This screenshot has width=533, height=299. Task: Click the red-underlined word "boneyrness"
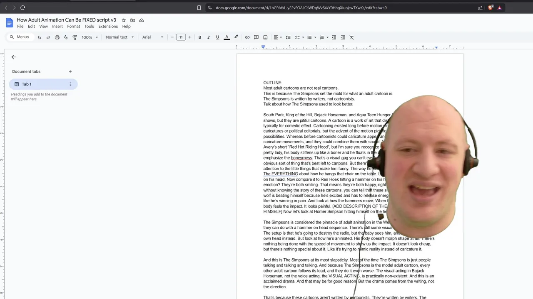301,158
